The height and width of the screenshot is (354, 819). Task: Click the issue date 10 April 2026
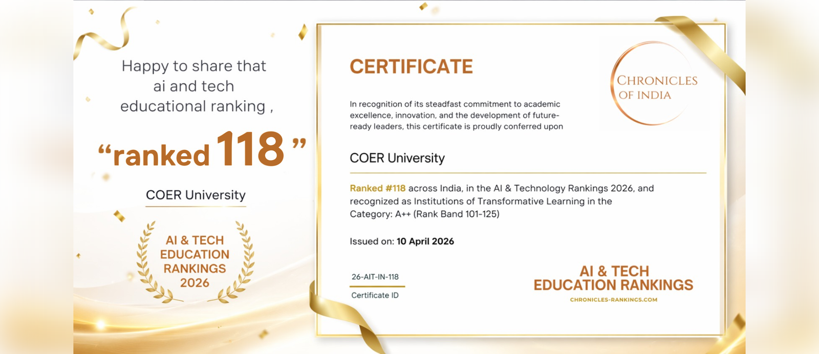tap(425, 241)
